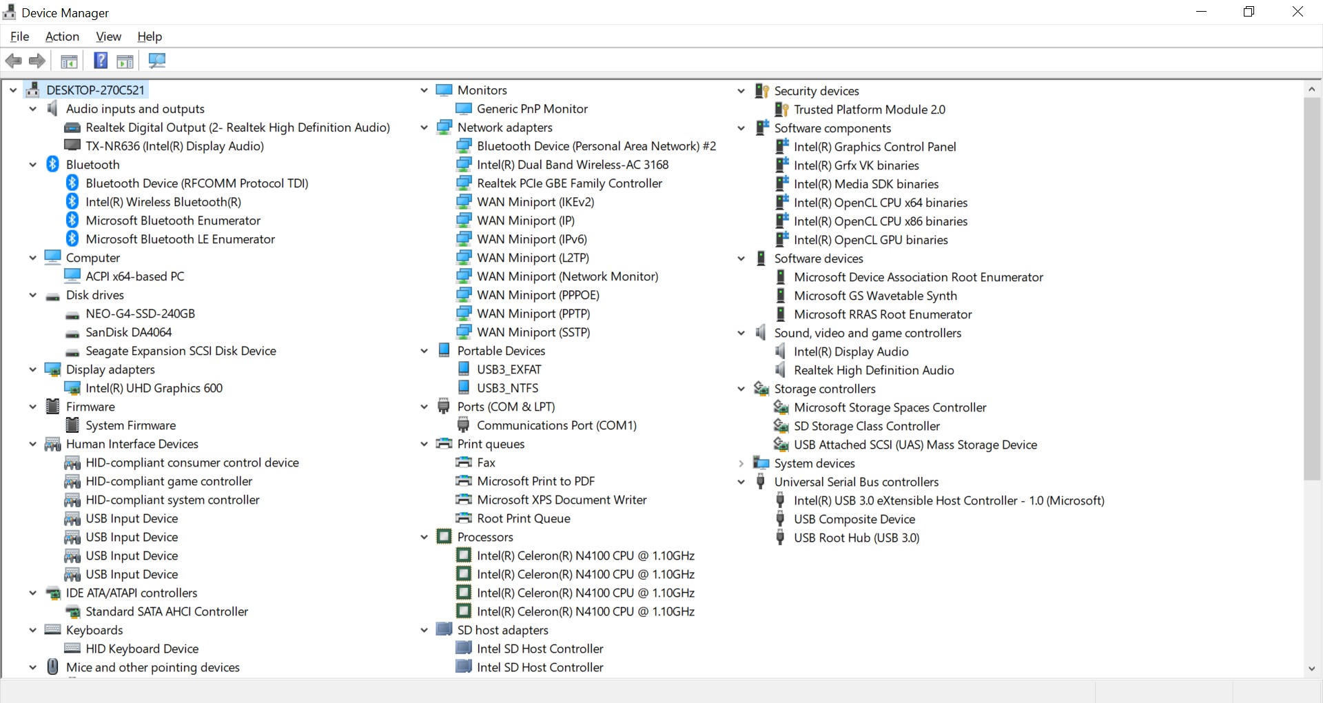Screen dimensions: 1323x703
Task: Click the USB Composite Device plug icon
Action: (x=780, y=519)
